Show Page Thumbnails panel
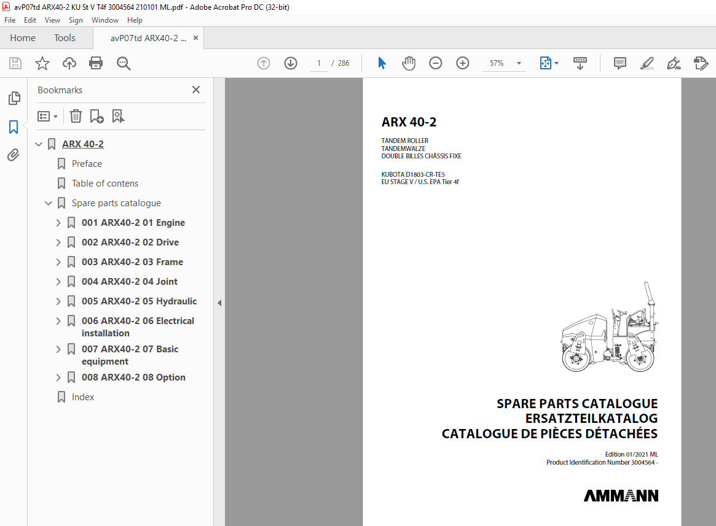This screenshot has height=526, width=716. pyautogui.click(x=14, y=98)
